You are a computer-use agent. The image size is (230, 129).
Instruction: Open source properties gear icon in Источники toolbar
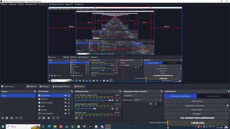(49, 118)
